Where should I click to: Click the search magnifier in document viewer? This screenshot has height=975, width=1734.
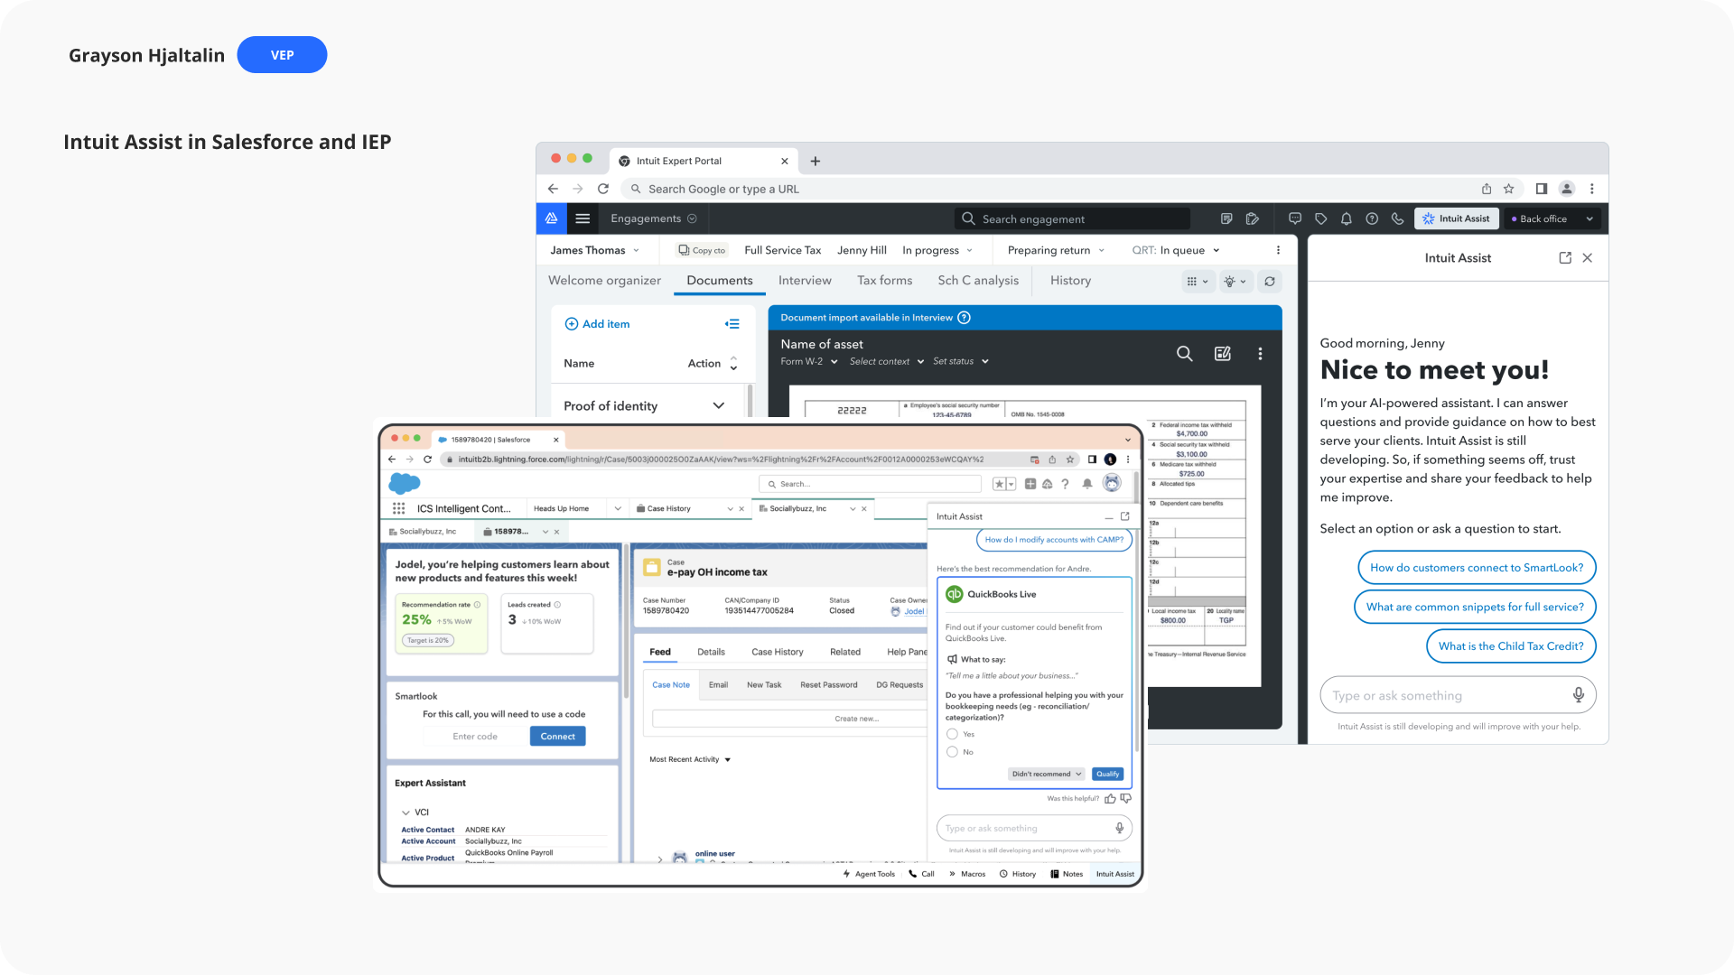(x=1184, y=354)
